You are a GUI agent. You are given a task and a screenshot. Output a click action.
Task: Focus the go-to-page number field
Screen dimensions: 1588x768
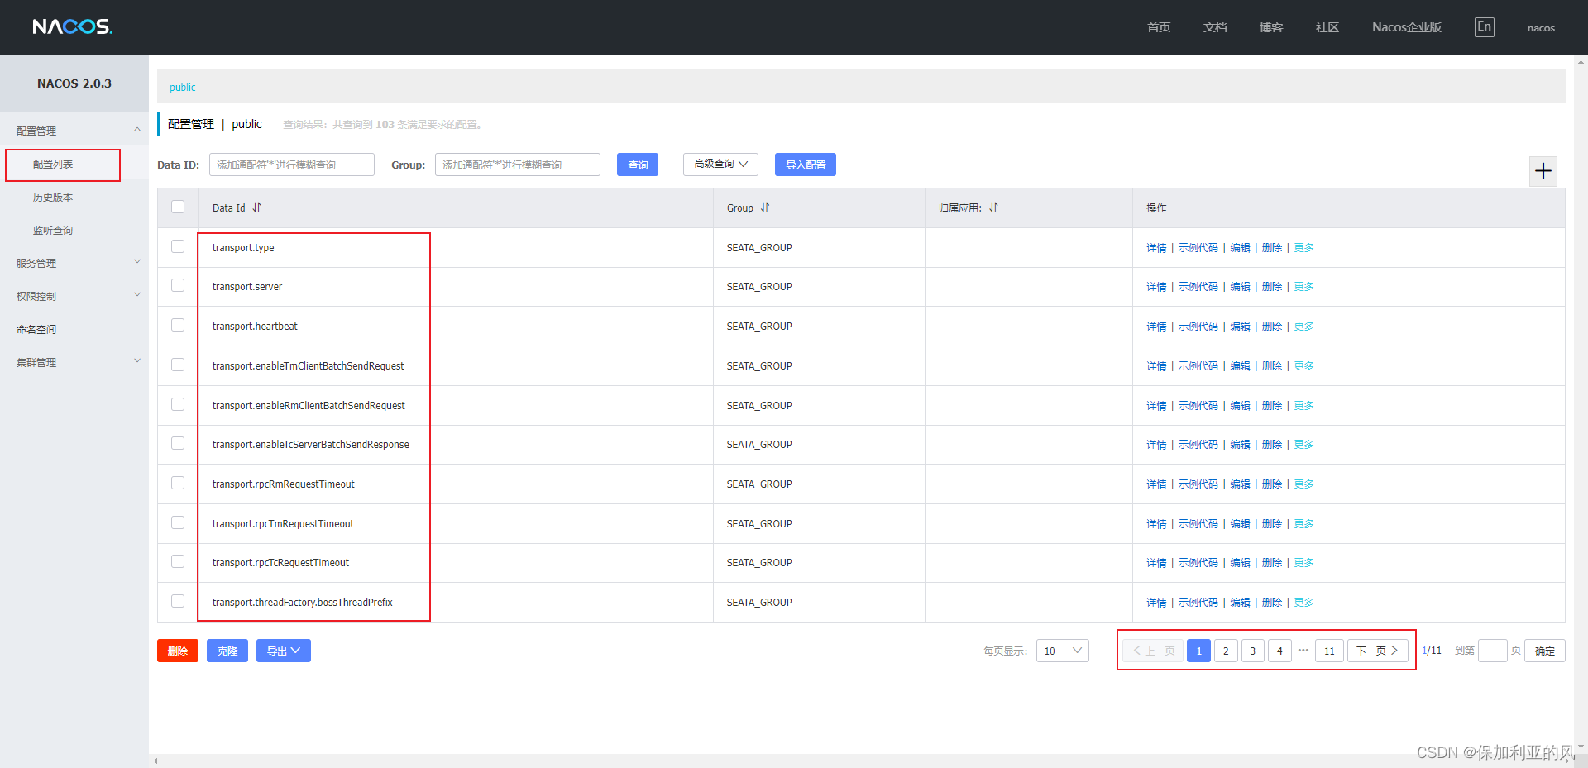(x=1493, y=651)
